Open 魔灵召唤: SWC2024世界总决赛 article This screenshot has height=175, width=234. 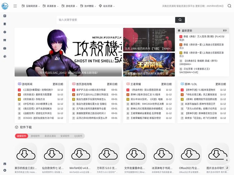click(x=147, y=104)
